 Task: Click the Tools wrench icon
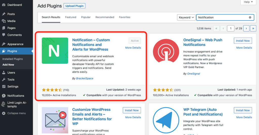pyautogui.click(x=4, y=79)
